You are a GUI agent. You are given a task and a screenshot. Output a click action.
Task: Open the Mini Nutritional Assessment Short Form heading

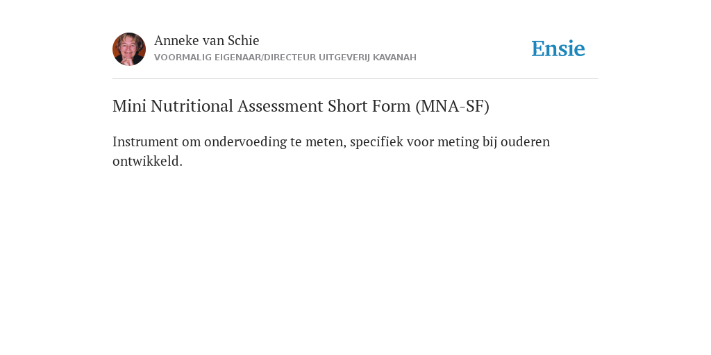pos(301,106)
